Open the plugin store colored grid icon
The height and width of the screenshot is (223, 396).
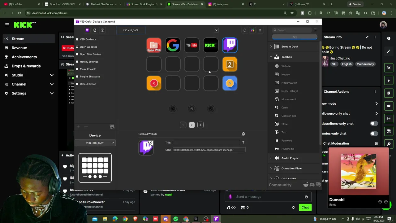click(x=252, y=30)
